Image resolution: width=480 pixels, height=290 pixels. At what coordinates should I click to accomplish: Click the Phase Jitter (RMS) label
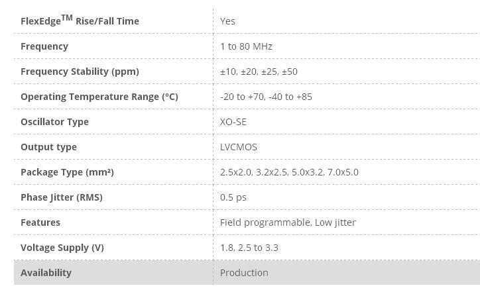[x=62, y=197]
